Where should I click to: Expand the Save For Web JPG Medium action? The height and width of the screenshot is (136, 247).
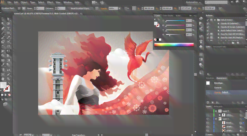click(218, 38)
